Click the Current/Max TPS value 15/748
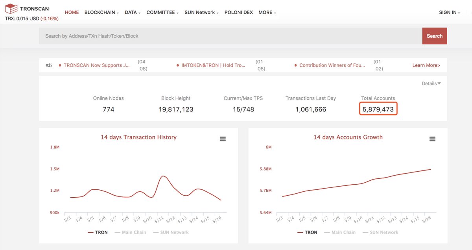This screenshot has height=250, width=472. pos(243,109)
